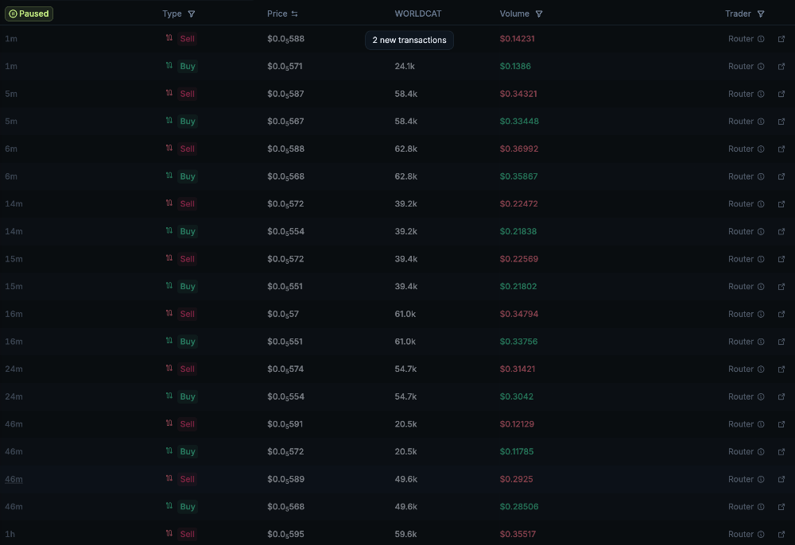Click the Volume column header label
Screen dimensions: 795x545
click(x=514, y=14)
